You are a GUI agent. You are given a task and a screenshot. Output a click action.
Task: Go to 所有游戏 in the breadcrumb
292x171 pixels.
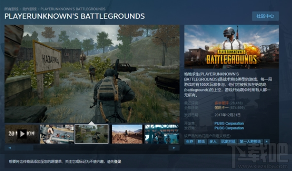11,9
